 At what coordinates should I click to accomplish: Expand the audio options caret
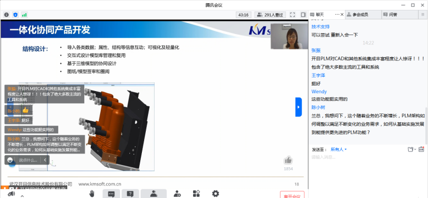coord(22,196)
